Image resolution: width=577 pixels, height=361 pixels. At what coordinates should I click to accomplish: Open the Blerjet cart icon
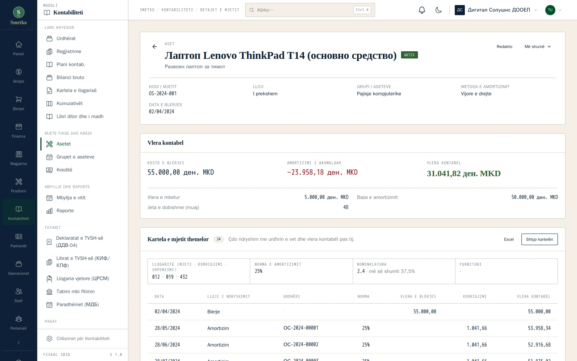pyautogui.click(x=18, y=103)
